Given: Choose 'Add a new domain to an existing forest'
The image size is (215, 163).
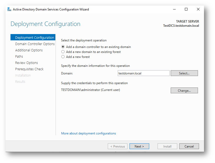Looking at the screenshot, I should coord(63,52).
